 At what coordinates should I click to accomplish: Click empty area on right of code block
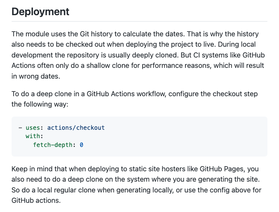coord(200,136)
